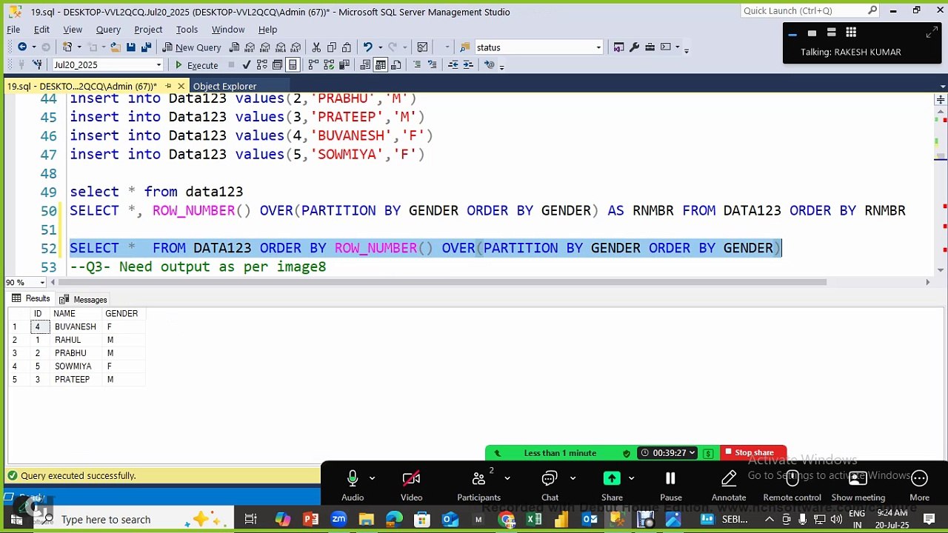948x533 pixels.
Task: Click the Decrease Indent icon
Action: [453, 65]
